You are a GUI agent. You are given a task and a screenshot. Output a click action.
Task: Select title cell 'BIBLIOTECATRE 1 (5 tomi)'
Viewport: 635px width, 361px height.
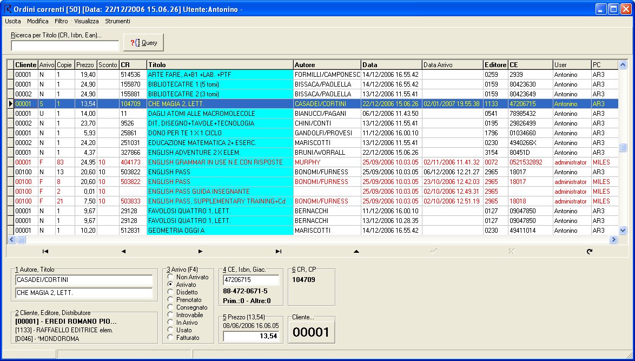220,84
